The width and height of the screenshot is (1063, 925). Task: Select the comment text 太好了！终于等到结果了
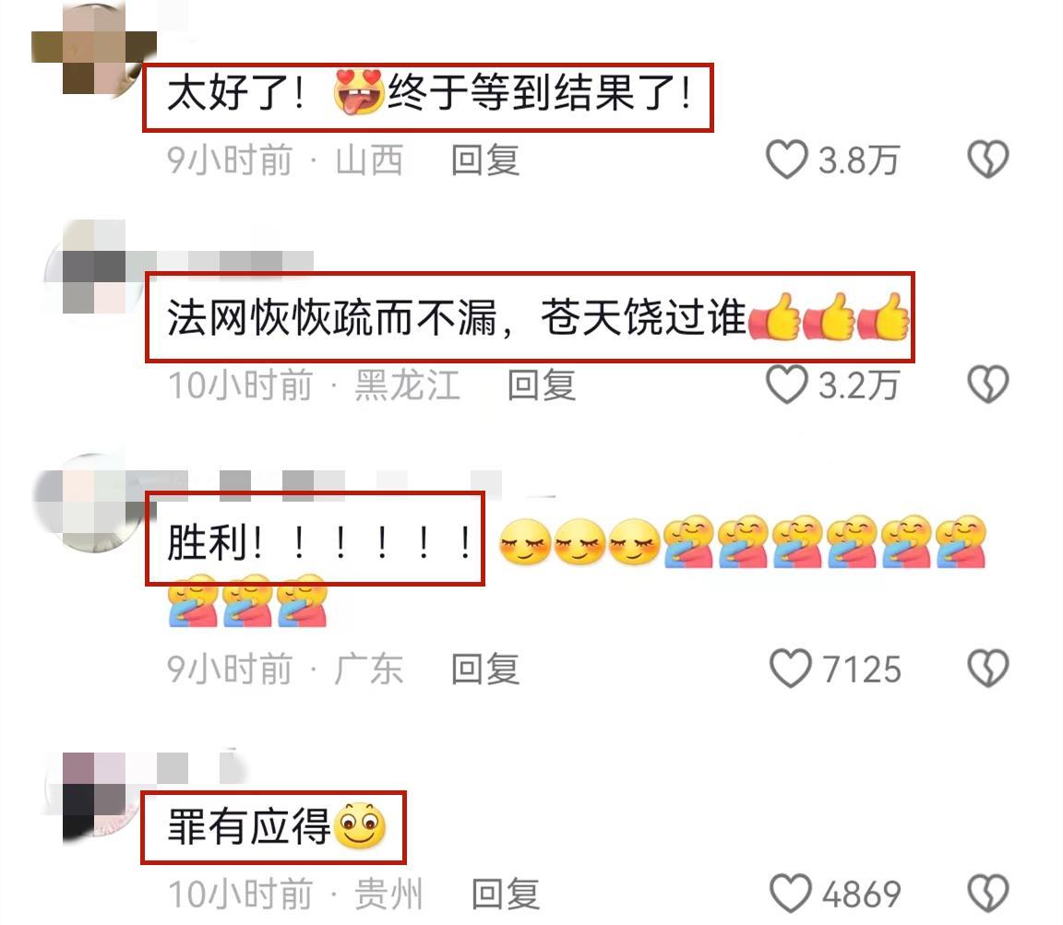430,93
